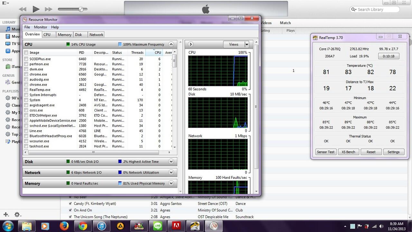This screenshot has height=232, width=412.
Task: Open Help menu in Resource Monitor
Action: tap(55, 27)
